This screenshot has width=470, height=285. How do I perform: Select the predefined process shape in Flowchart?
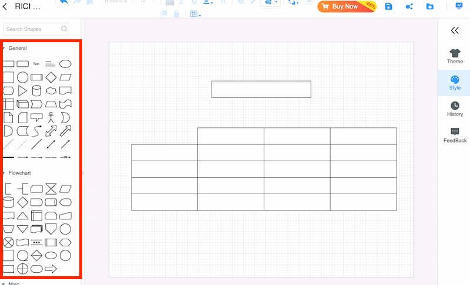click(x=51, y=243)
